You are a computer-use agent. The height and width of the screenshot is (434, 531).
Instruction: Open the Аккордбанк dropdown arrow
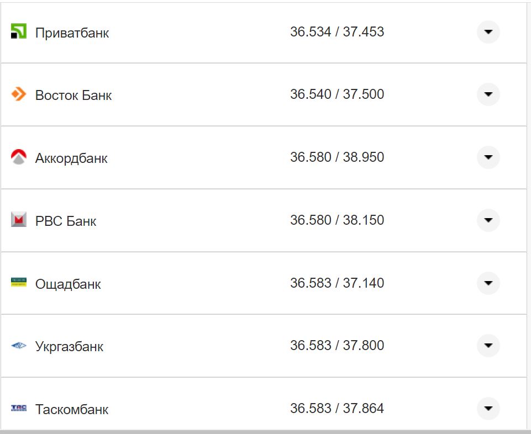point(488,157)
